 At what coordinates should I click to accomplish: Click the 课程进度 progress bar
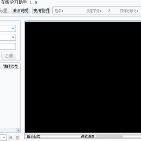[x=109, y=137]
